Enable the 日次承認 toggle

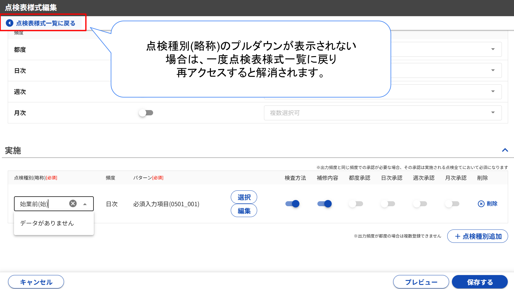(388, 204)
